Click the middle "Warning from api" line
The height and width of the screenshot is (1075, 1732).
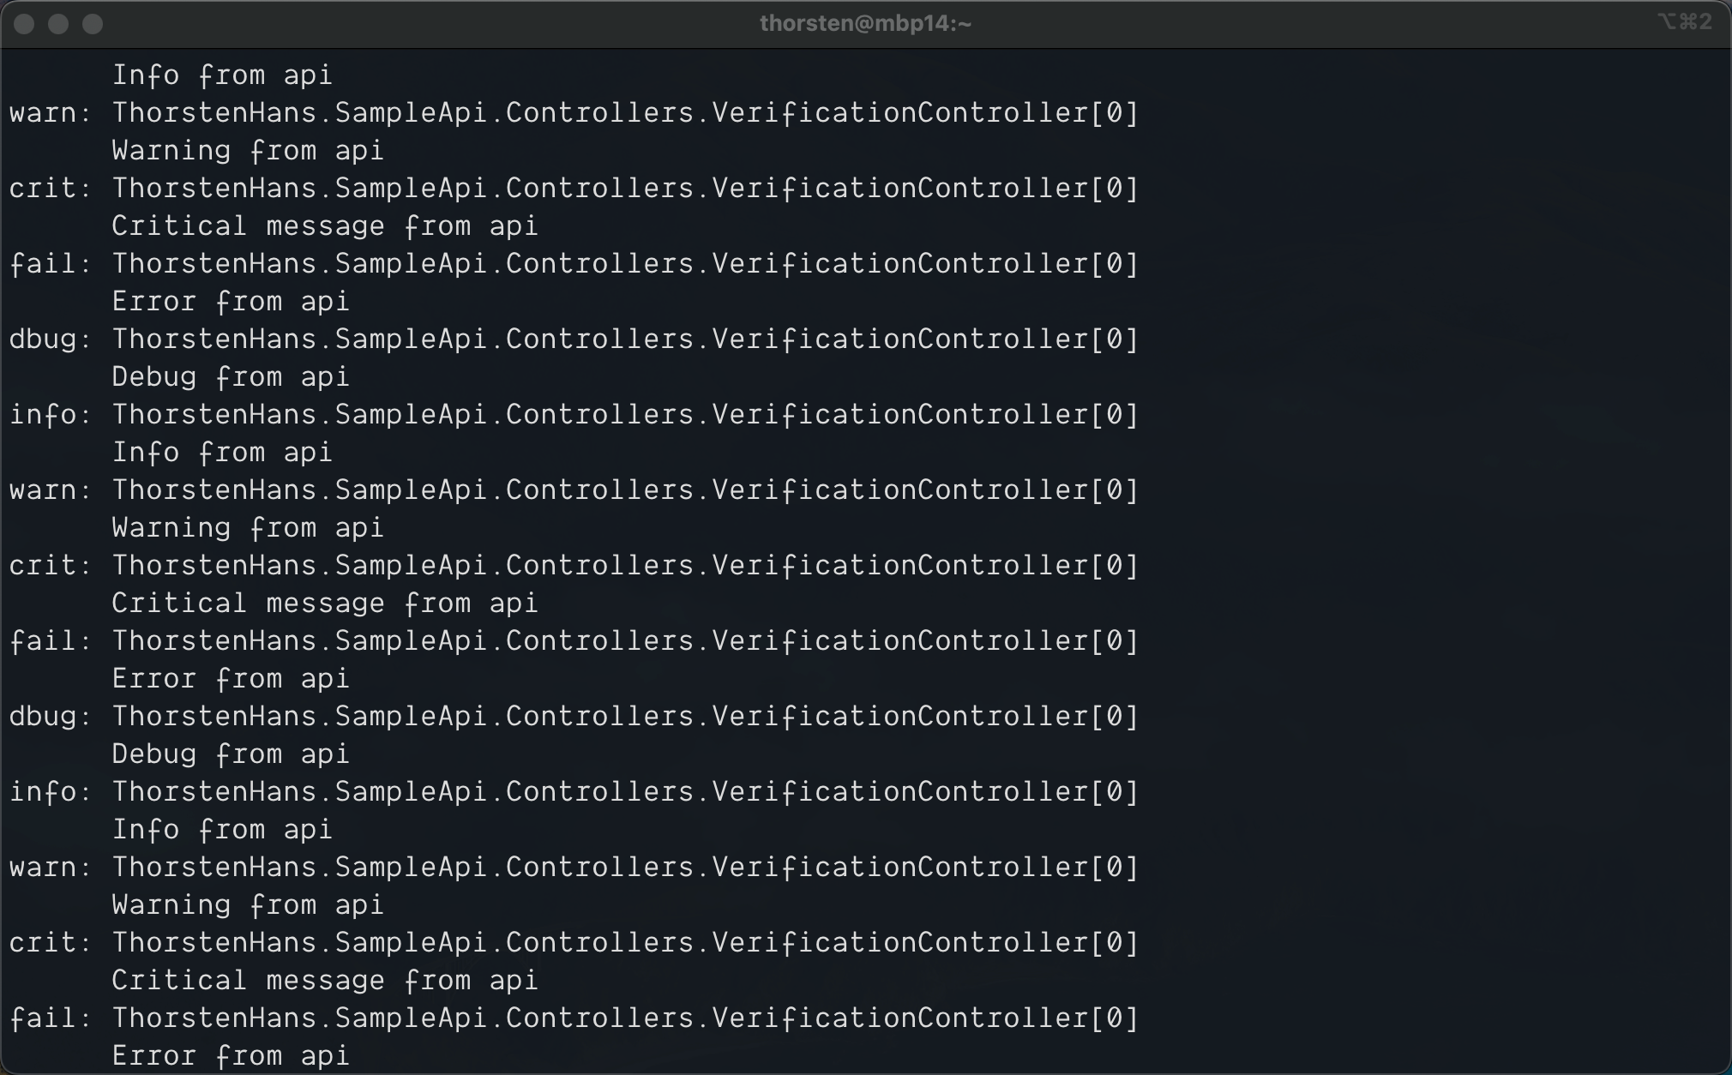(248, 528)
